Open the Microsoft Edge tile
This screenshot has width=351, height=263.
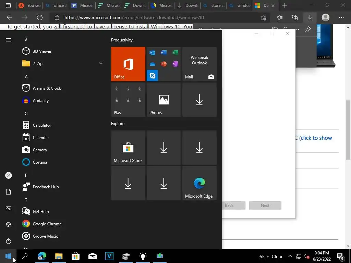click(x=199, y=183)
